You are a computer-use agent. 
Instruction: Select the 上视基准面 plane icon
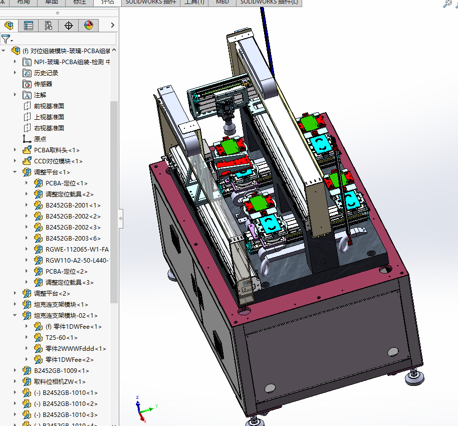pos(27,117)
